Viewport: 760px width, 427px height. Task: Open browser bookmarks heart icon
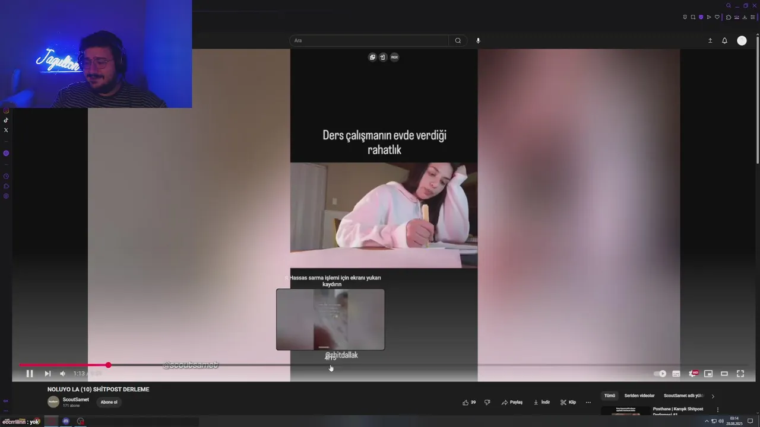[717, 17]
